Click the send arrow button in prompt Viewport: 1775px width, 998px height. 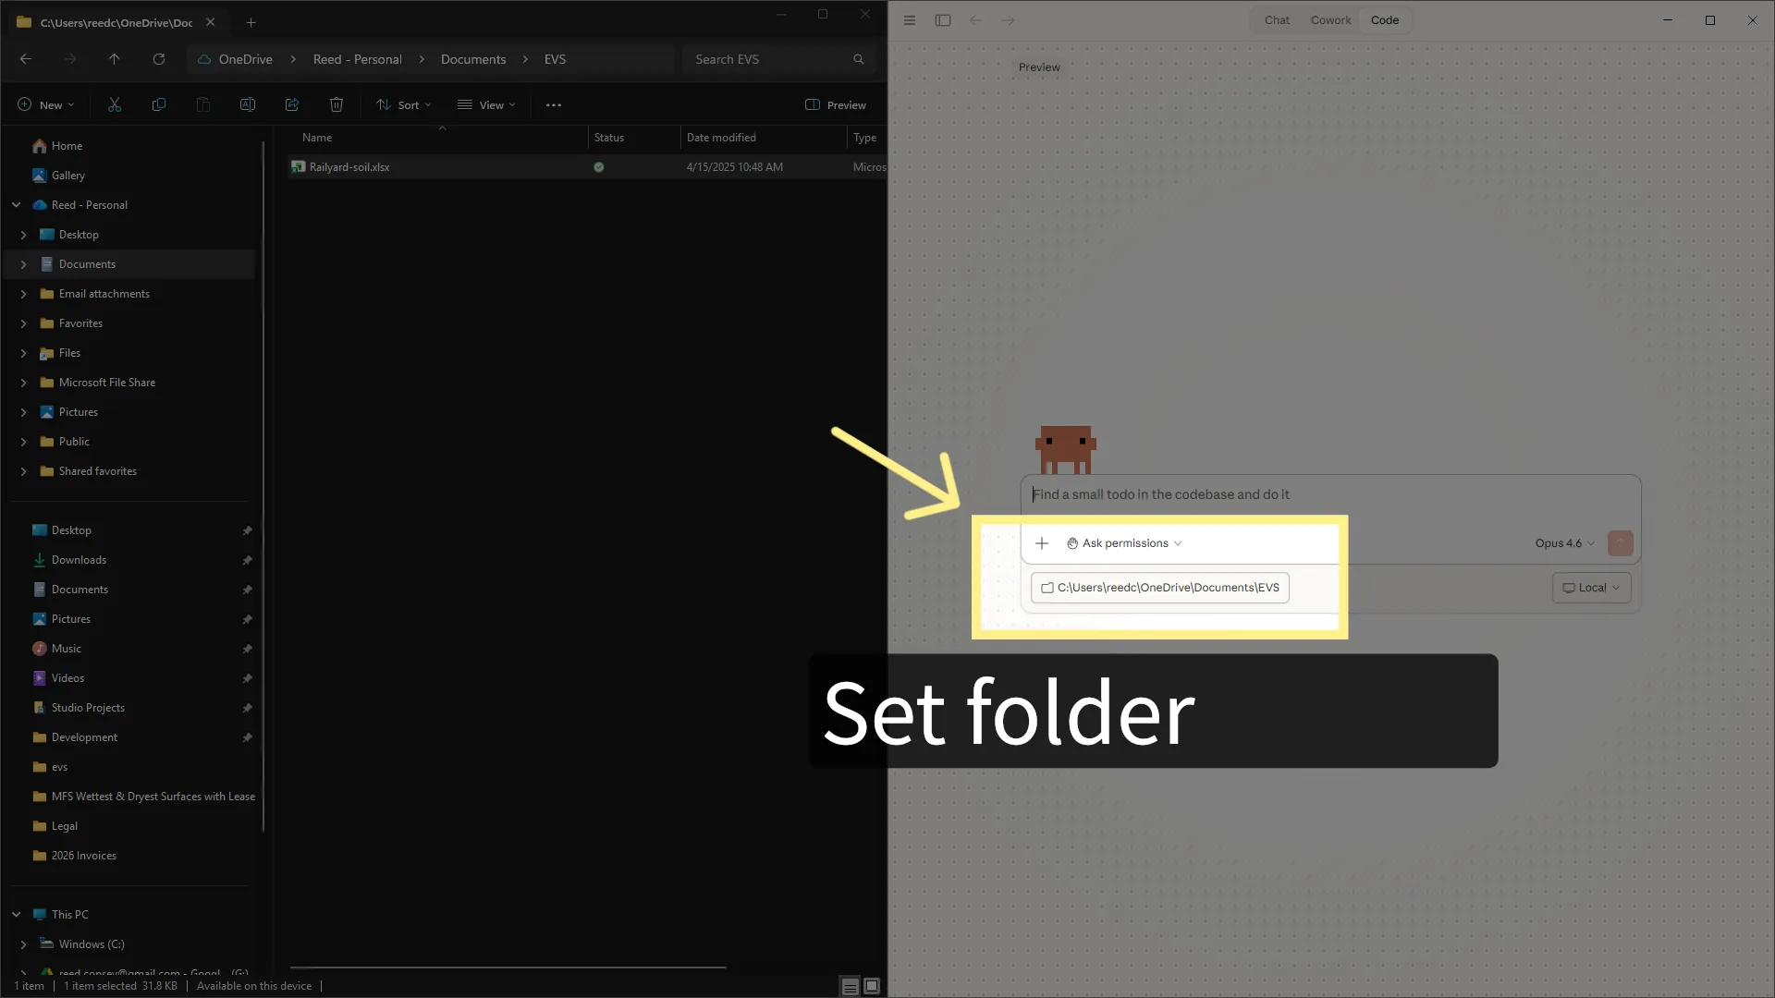pos(1621,543)
